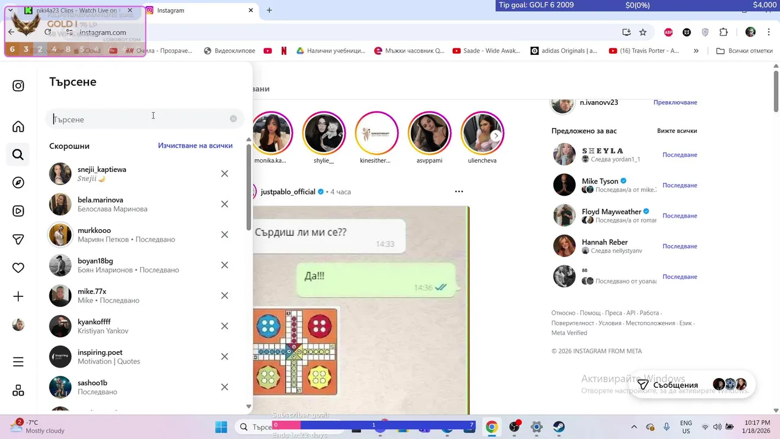Show hidden system tray icons

[634, 427]
